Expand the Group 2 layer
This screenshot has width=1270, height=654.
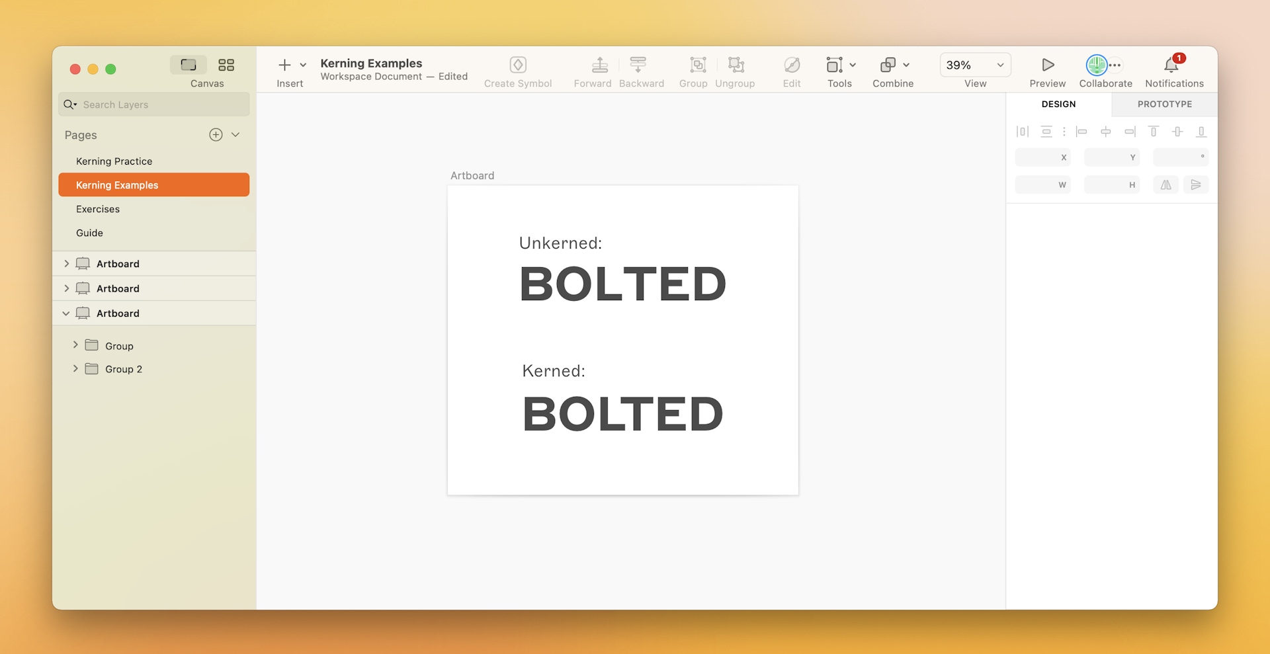(75, 368)
